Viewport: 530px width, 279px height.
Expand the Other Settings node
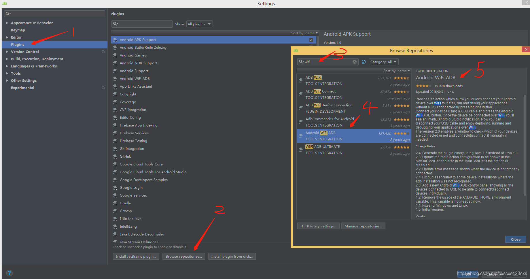[7, 80]
